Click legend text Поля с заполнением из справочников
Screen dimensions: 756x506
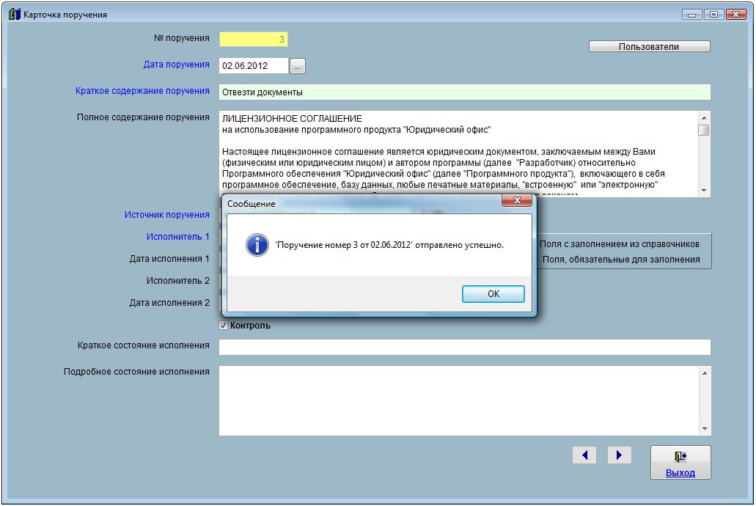tap(620, 244)
